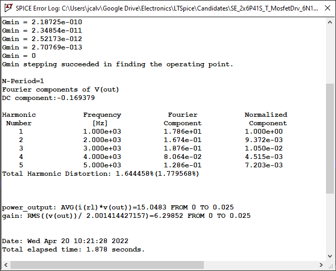Click the horizontal scrollbar right arrow
The image size is (336, 271).
pyautogui.click(x=321, y=265)
